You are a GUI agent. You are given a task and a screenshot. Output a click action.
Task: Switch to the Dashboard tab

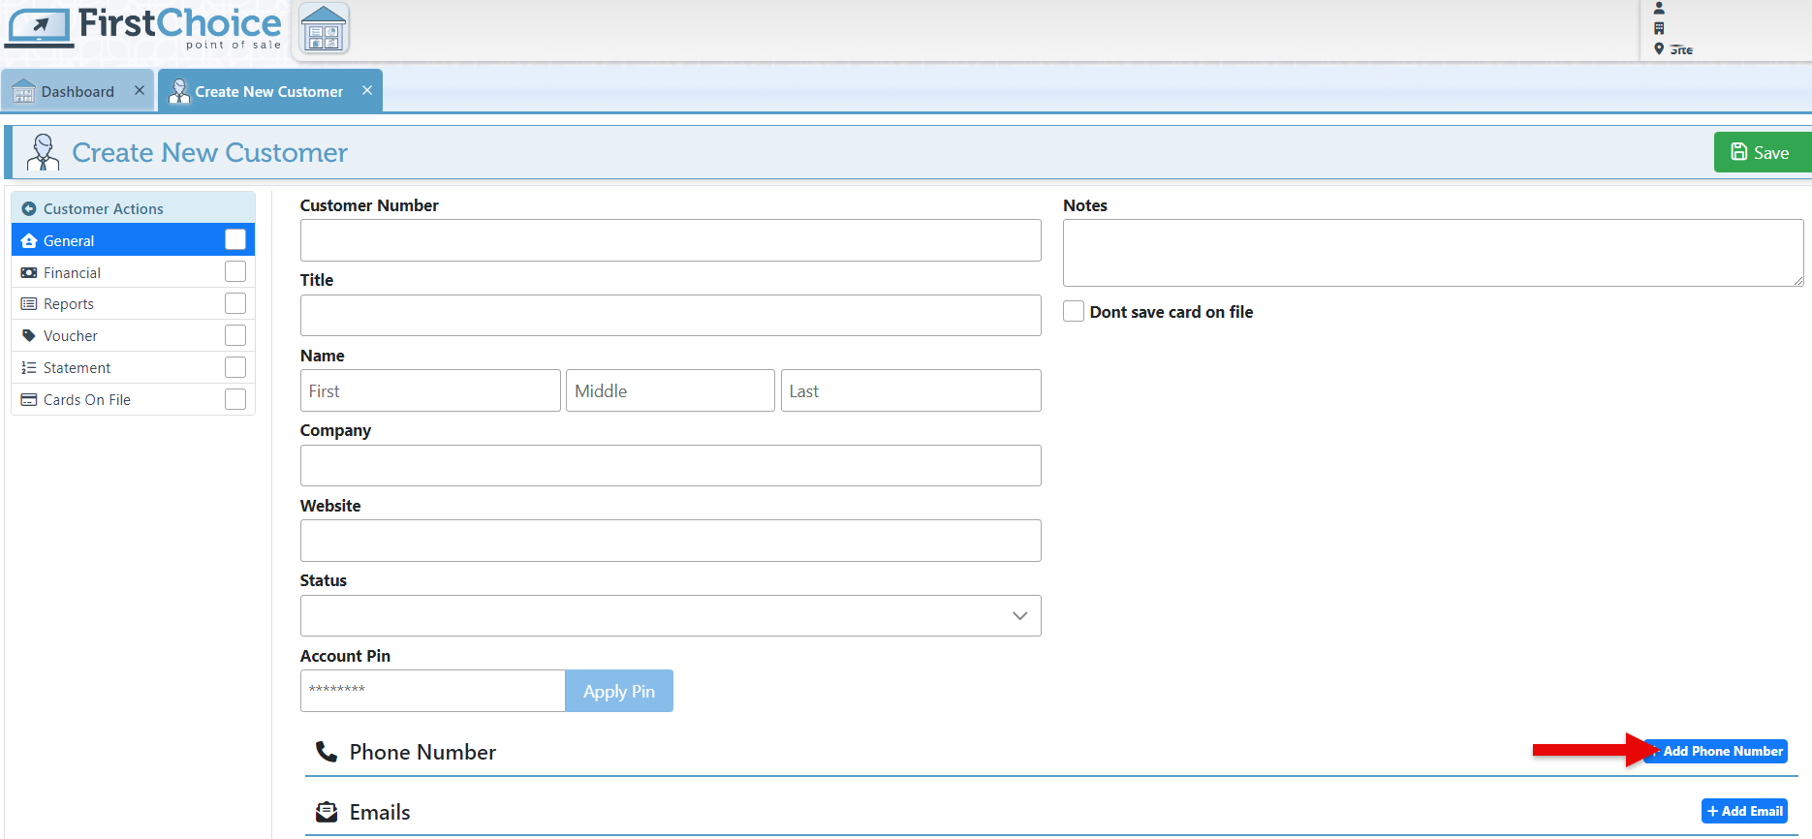click(77, 91)
